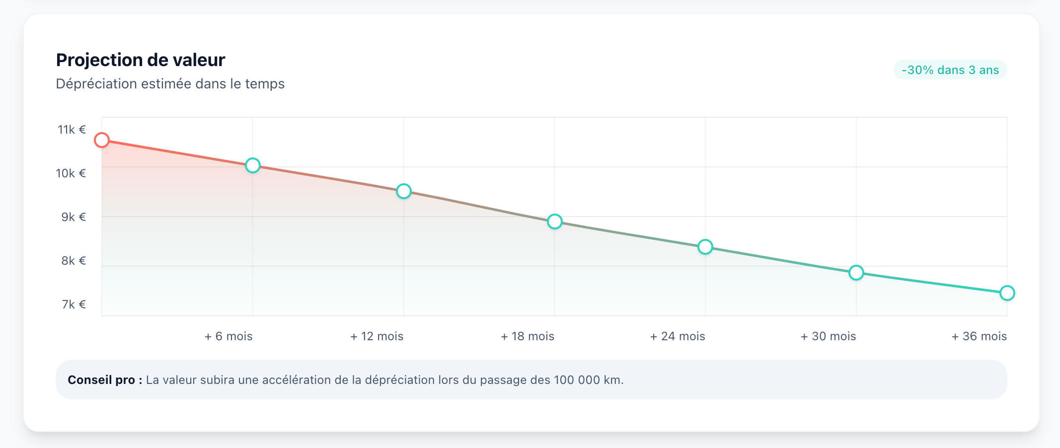Click the 7k € axis label
This screenshot has width=1060, height=448.
click(74, 304)
